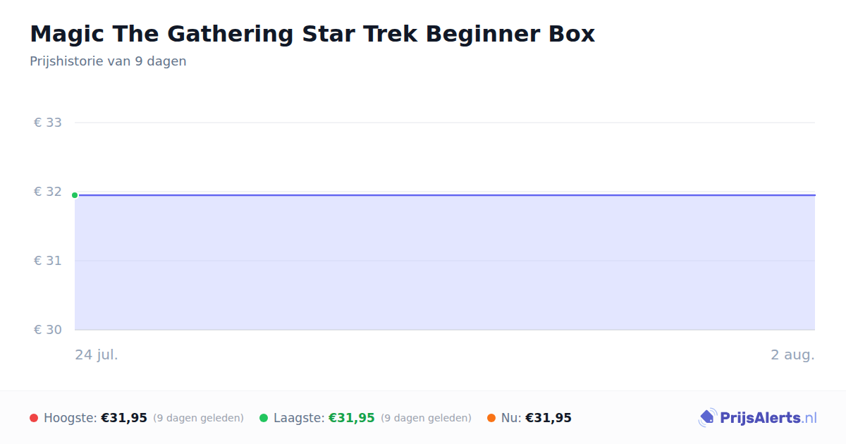
Task: Click the Hoogste €31,95 price value
Action: [x=124, y=418]
